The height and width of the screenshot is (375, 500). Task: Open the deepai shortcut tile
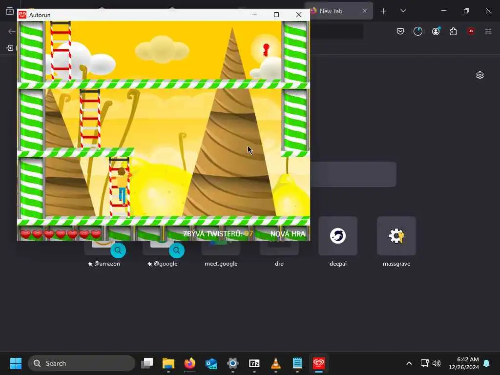pos(338,236)
